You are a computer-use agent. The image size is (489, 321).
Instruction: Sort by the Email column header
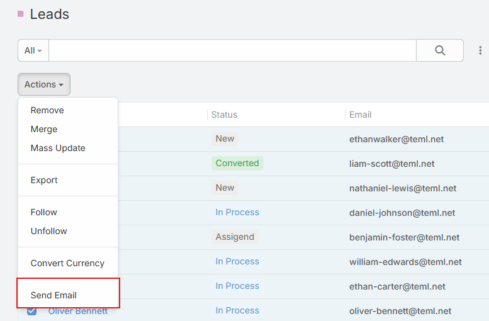click(x=361, y=115)
